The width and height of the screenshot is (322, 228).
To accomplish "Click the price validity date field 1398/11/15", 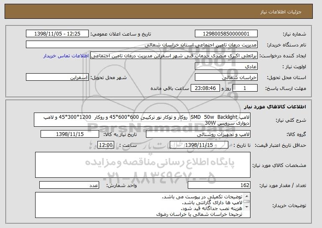I will (x=199, y=145).
